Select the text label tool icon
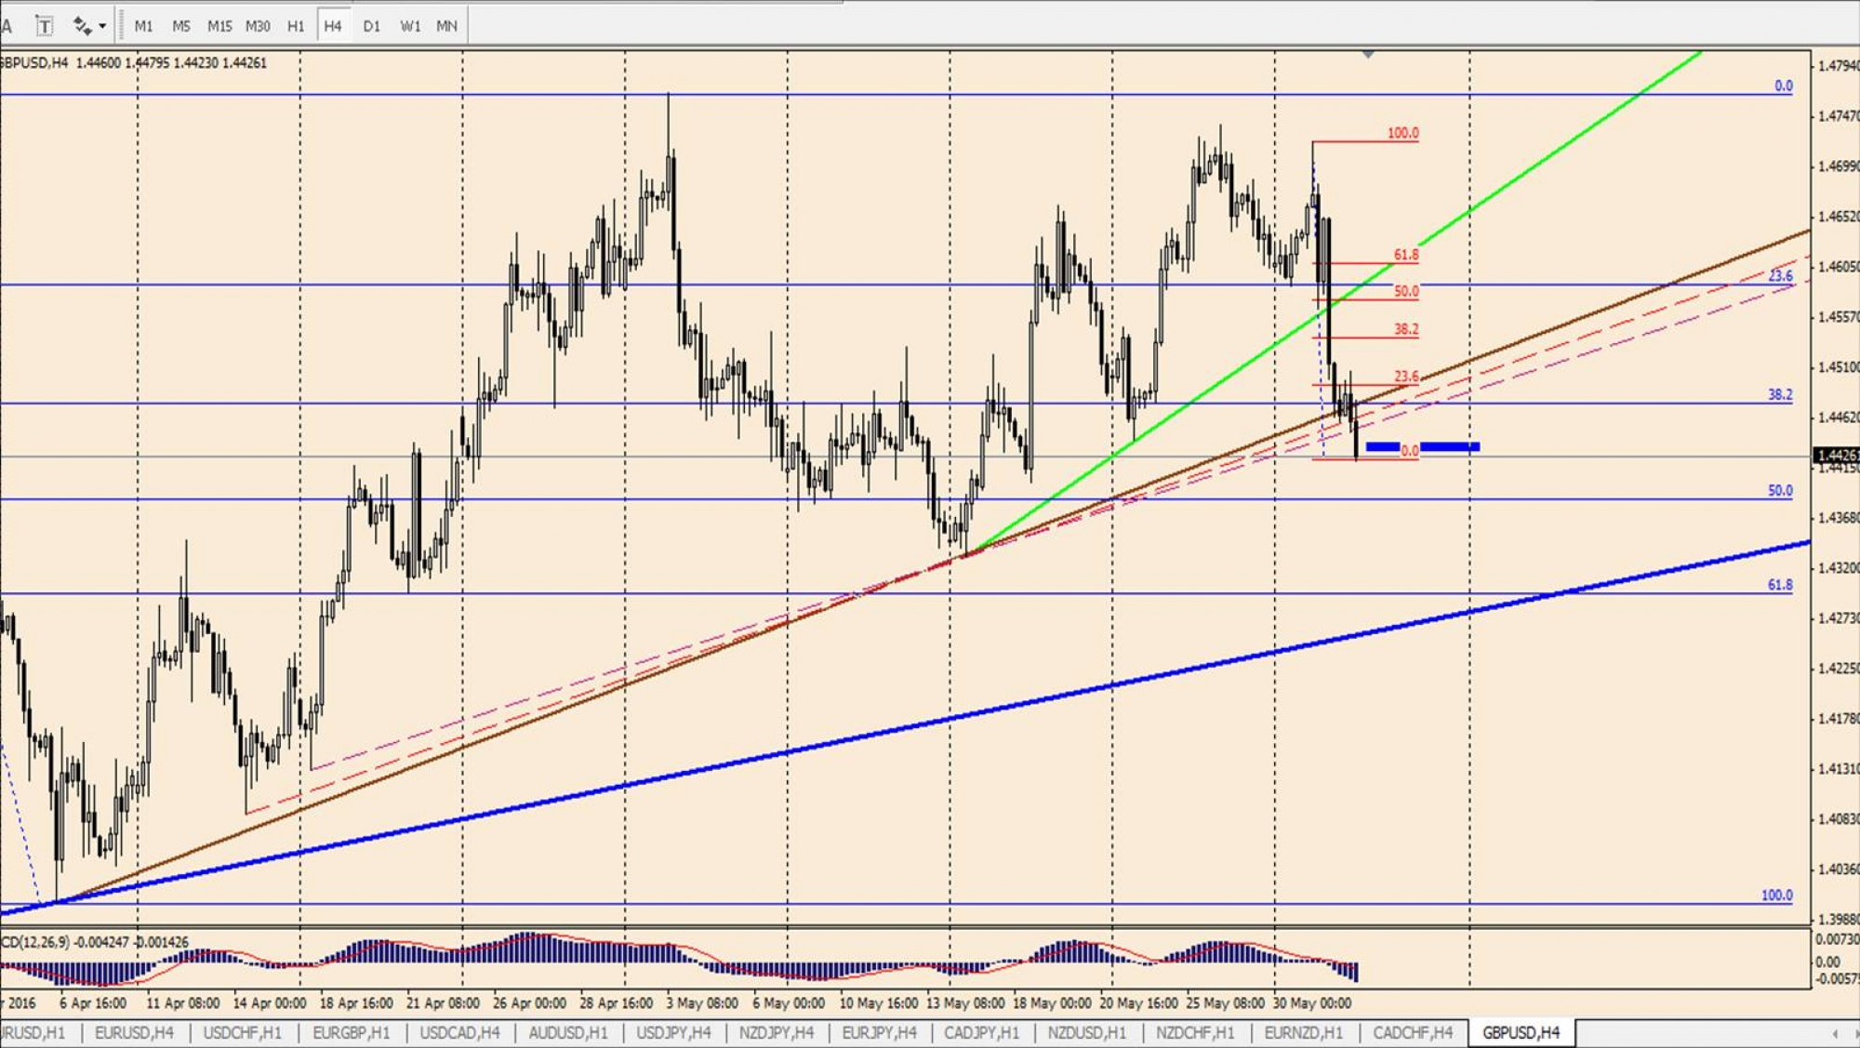1860x1048 pixels. click(45, 26)
